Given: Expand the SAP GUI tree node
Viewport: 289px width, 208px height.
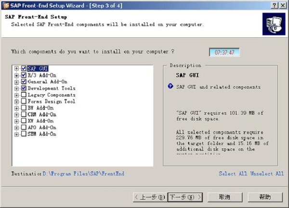Looking at the screenshot, I should [17, 69].
